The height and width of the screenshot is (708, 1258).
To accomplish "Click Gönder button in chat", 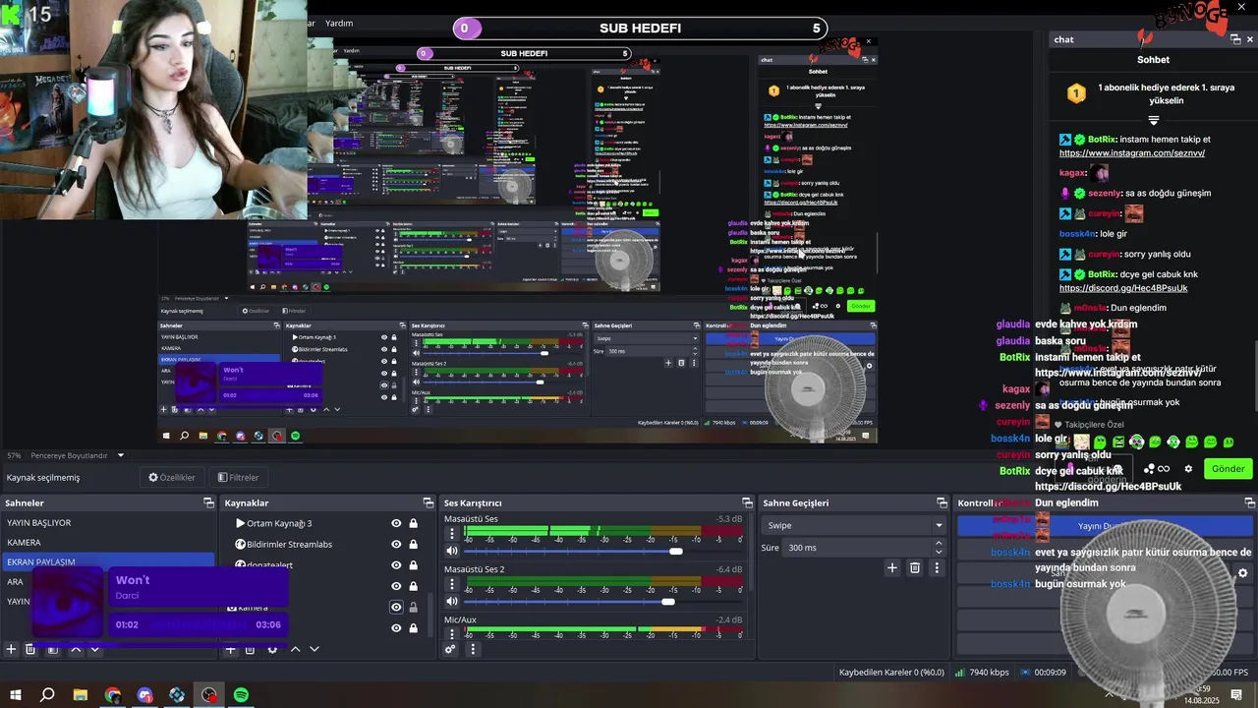I will coord(1228,469).
